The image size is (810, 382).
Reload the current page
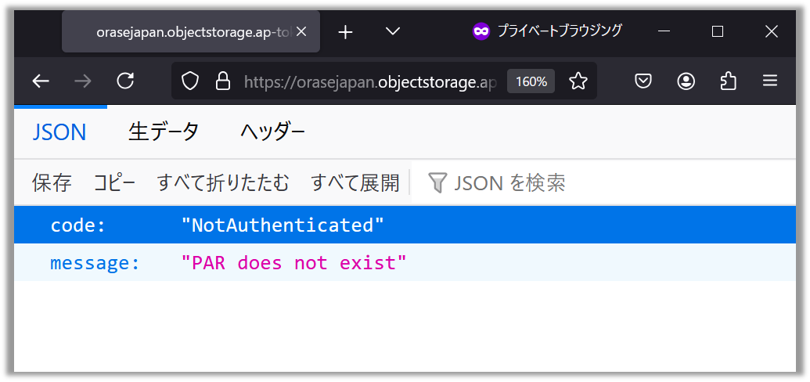click(125, 81)
